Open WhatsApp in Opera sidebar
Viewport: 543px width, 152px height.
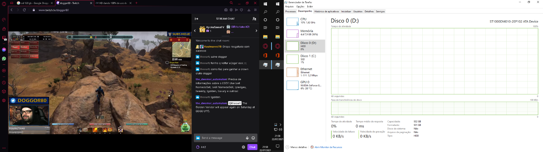coord(4,59)
